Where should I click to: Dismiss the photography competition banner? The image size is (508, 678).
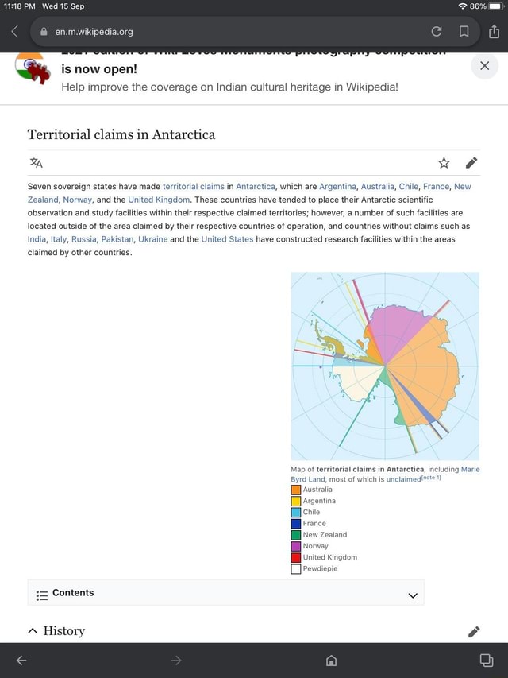(x=484, y=66)
